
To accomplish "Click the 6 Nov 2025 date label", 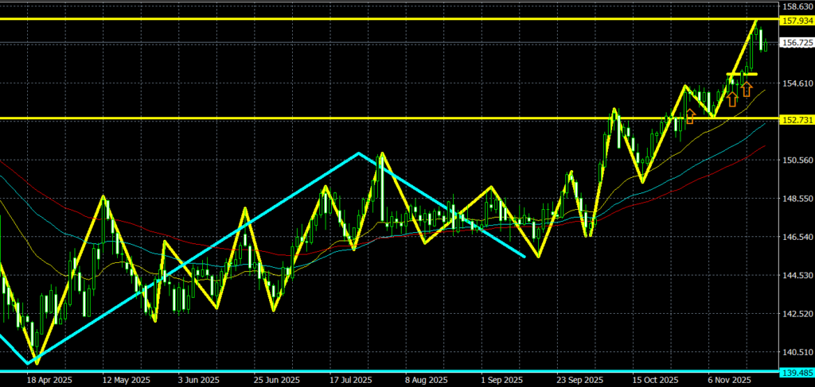I will coord(730,381).
